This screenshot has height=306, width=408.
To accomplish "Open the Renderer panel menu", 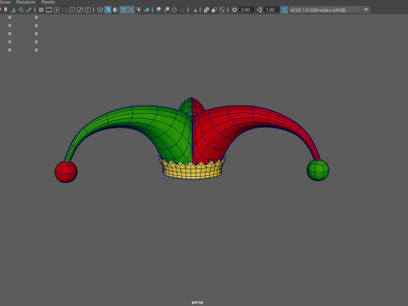I will pyautogui.click(x=25, y=2).
